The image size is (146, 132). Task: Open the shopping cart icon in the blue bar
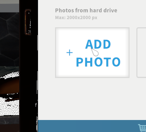[142, 128]
